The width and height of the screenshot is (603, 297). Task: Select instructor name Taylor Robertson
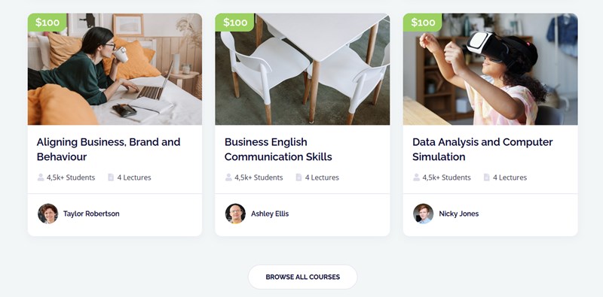(x=91, y=214)
